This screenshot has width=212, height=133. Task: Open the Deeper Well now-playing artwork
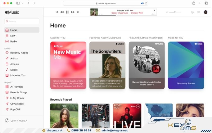94,12
